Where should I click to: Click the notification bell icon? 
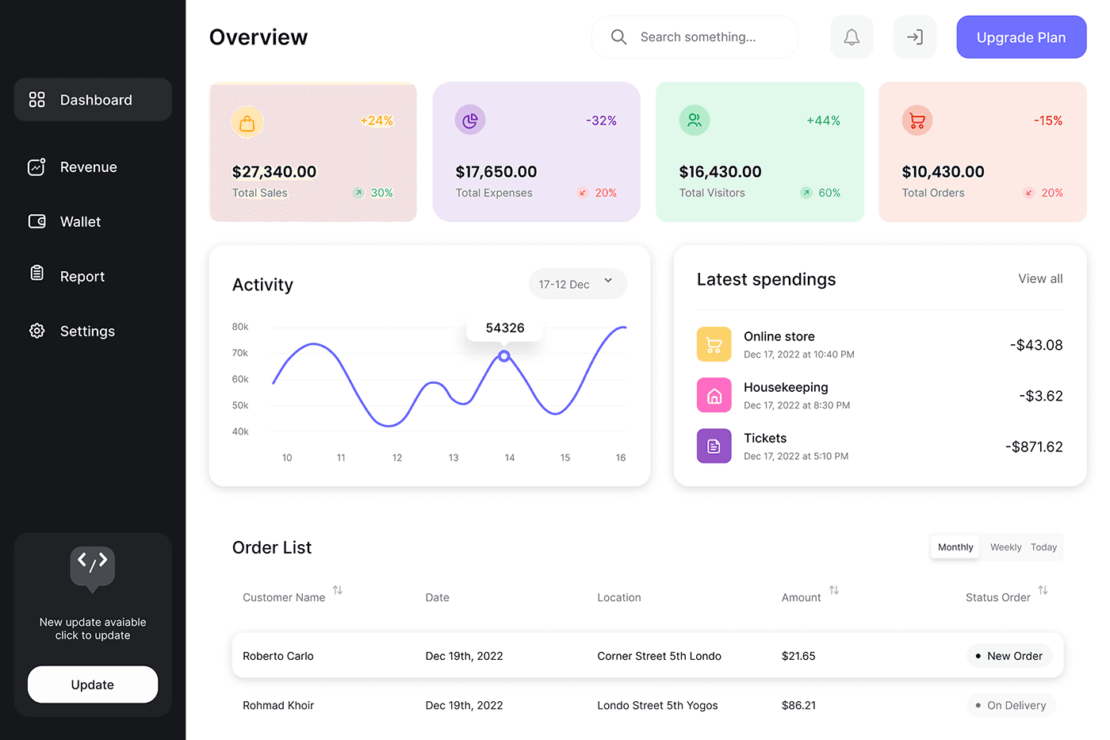click(851, 37)
